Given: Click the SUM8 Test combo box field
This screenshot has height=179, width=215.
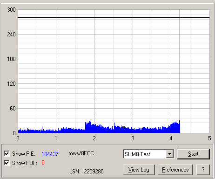Looking at the screenshot, I should tap(148, 154).
